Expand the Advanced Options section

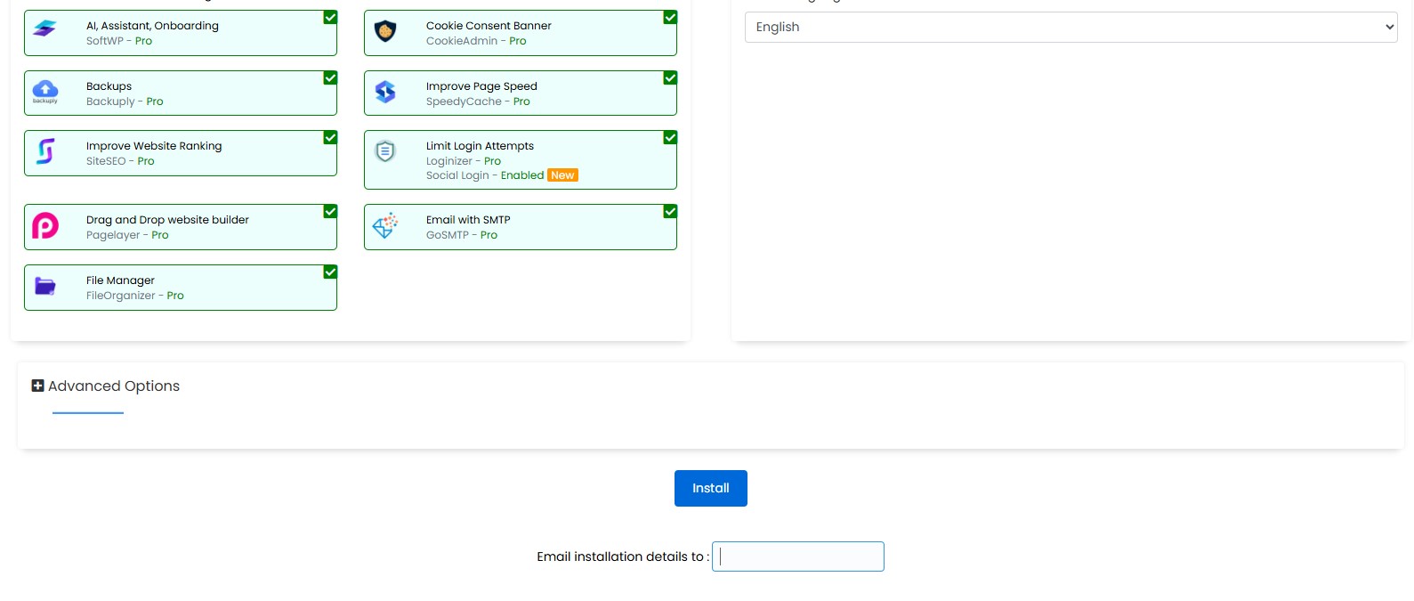[114, 386]
